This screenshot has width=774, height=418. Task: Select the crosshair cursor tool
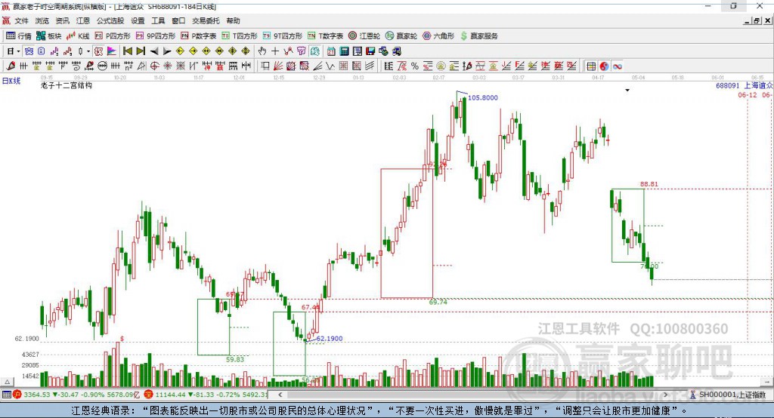pyautogui.click(x=275, y=51)
